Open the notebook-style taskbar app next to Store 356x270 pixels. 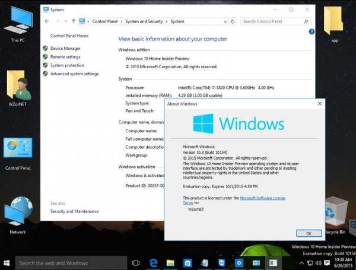205,263
